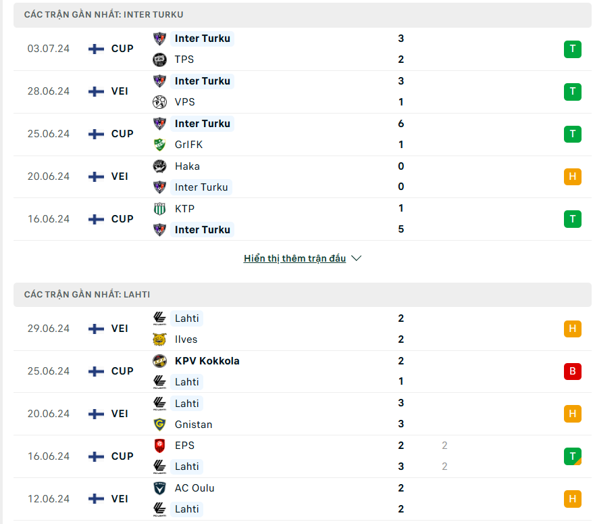Image resolution: width=593 pixels, height=524 pixels.
Task: Click the EPS red crest icon
Action: (x=159, y=446)
